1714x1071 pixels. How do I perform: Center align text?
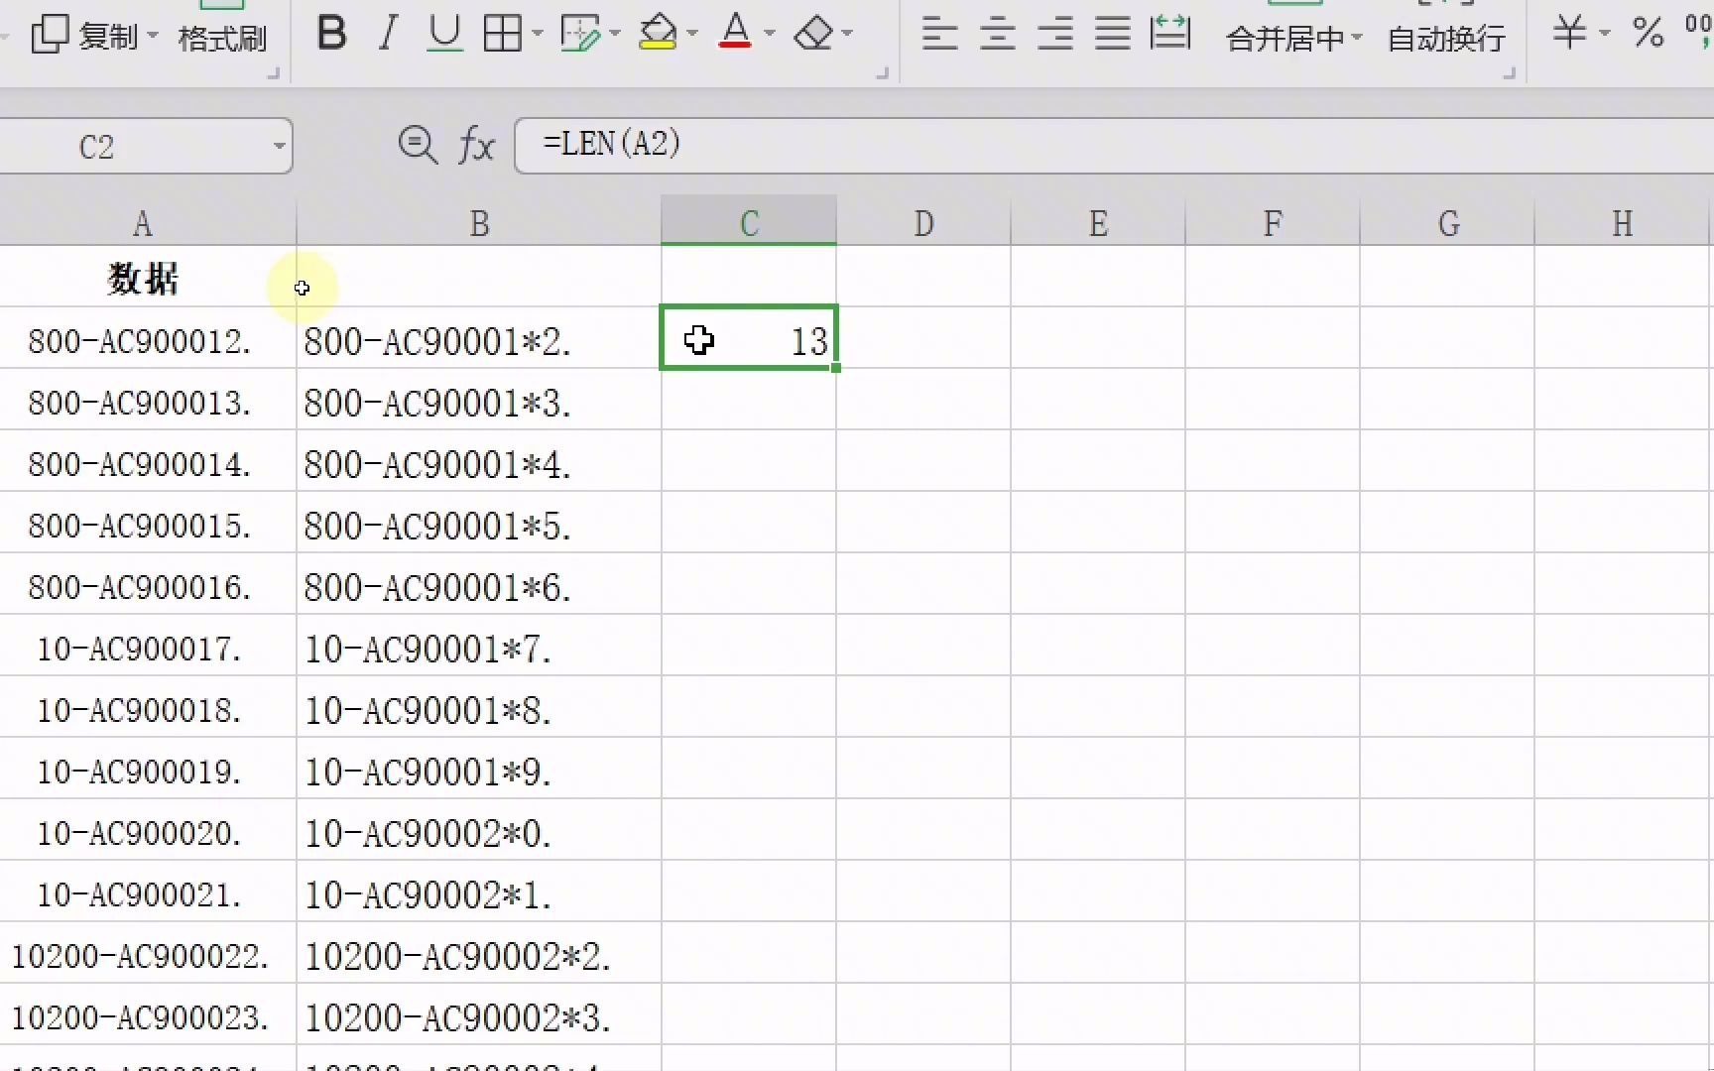click(x=997, y=34)
